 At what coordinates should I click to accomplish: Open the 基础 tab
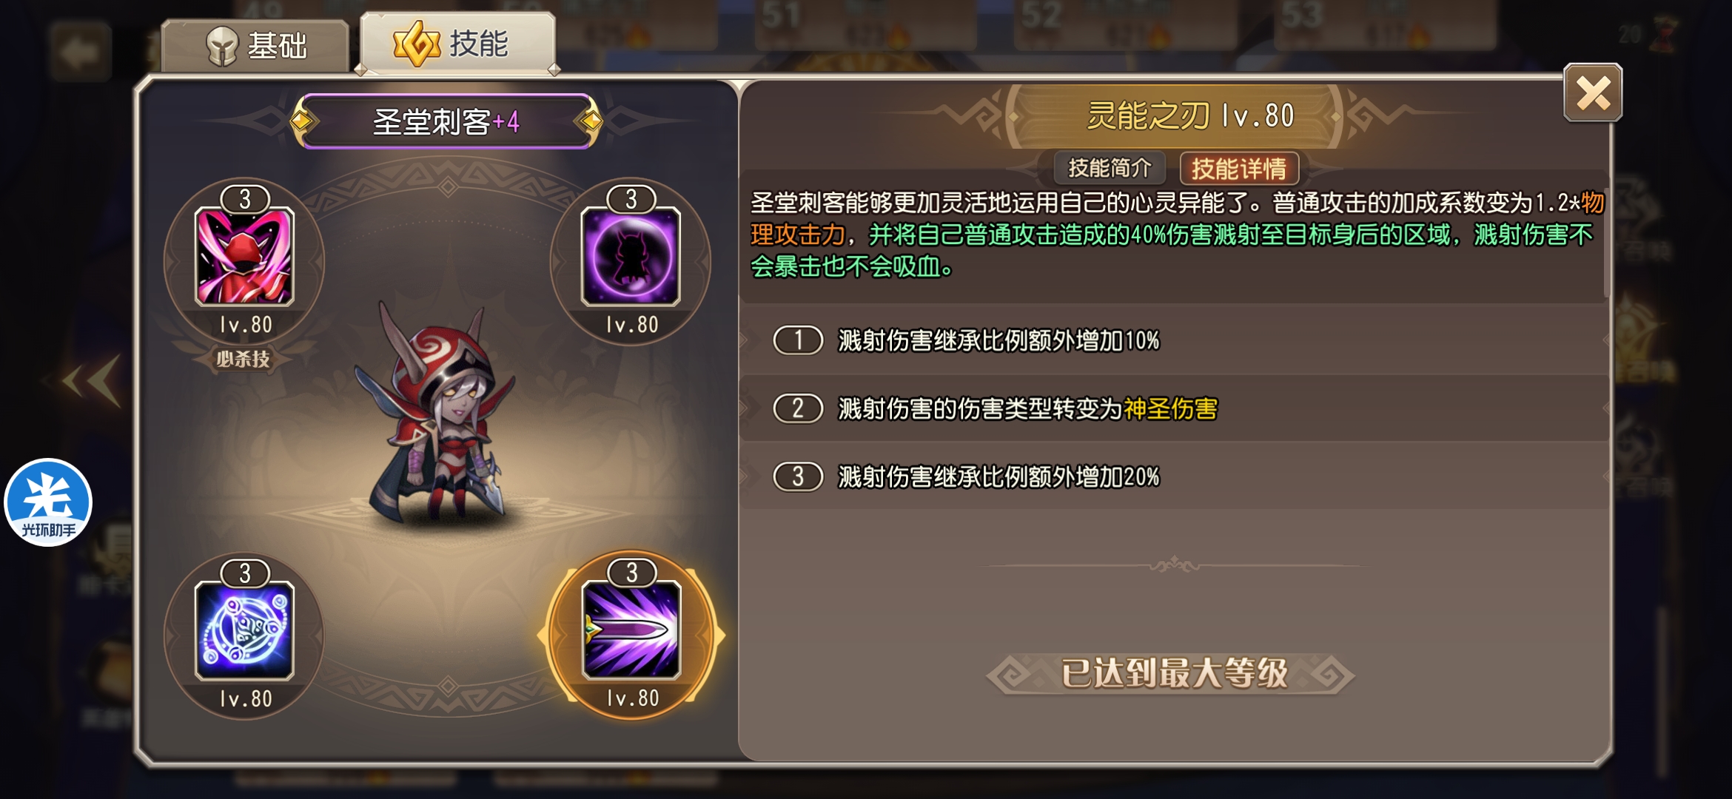pos(255,46)
